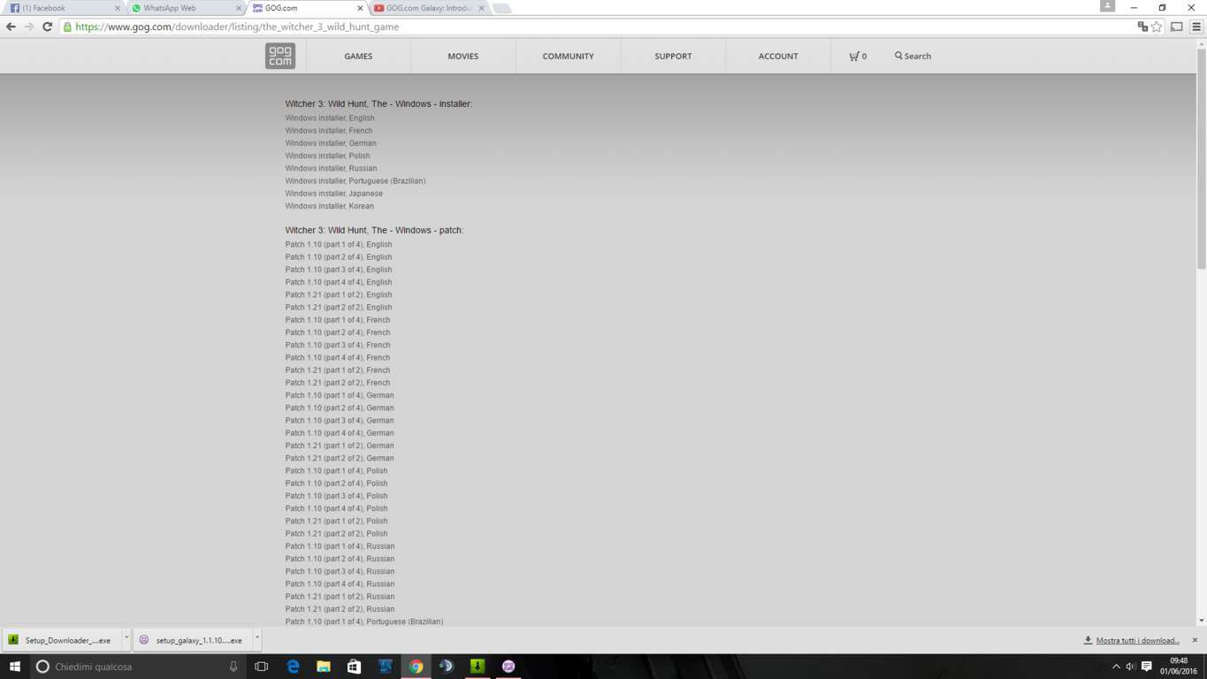The width and height of the screenshot is (1207, 679).
Task: Open the Setup_Downloader exe download item
Action: [62, 640]
